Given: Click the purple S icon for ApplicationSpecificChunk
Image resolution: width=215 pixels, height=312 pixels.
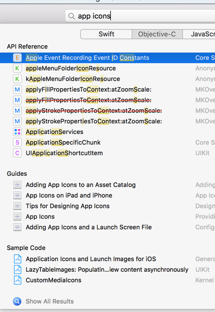Looking at the screenshot, I should (17, 142).
